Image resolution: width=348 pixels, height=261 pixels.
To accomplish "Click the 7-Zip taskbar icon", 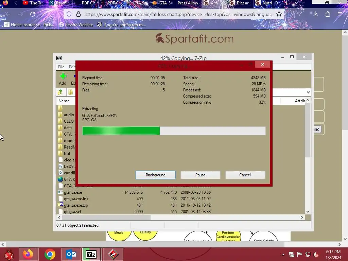I will coord(91,254).
